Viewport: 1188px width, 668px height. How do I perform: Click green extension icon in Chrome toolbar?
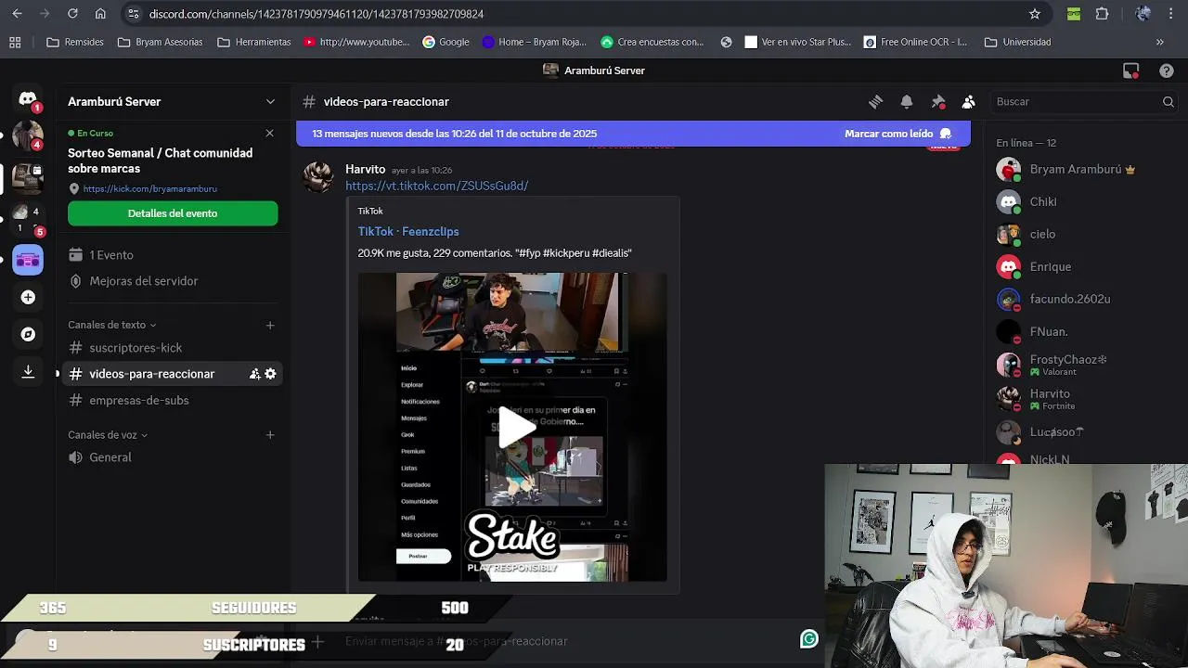pyautogui.click(x=1074, y=14)
